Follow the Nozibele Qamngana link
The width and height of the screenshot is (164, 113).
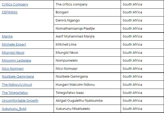coord(18,77)
